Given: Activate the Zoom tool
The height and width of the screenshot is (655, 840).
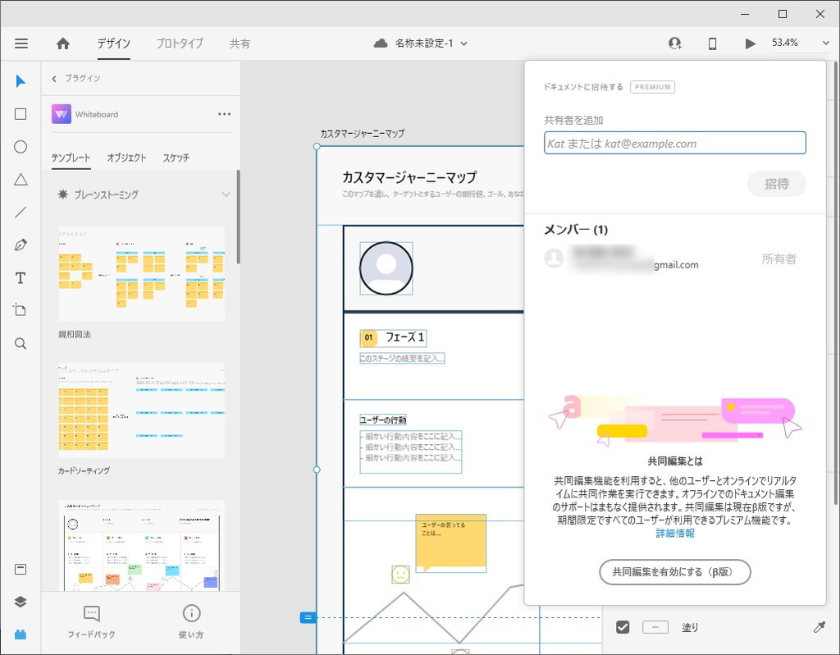Looking at the screenshot, I should click(x=20, y=343).
